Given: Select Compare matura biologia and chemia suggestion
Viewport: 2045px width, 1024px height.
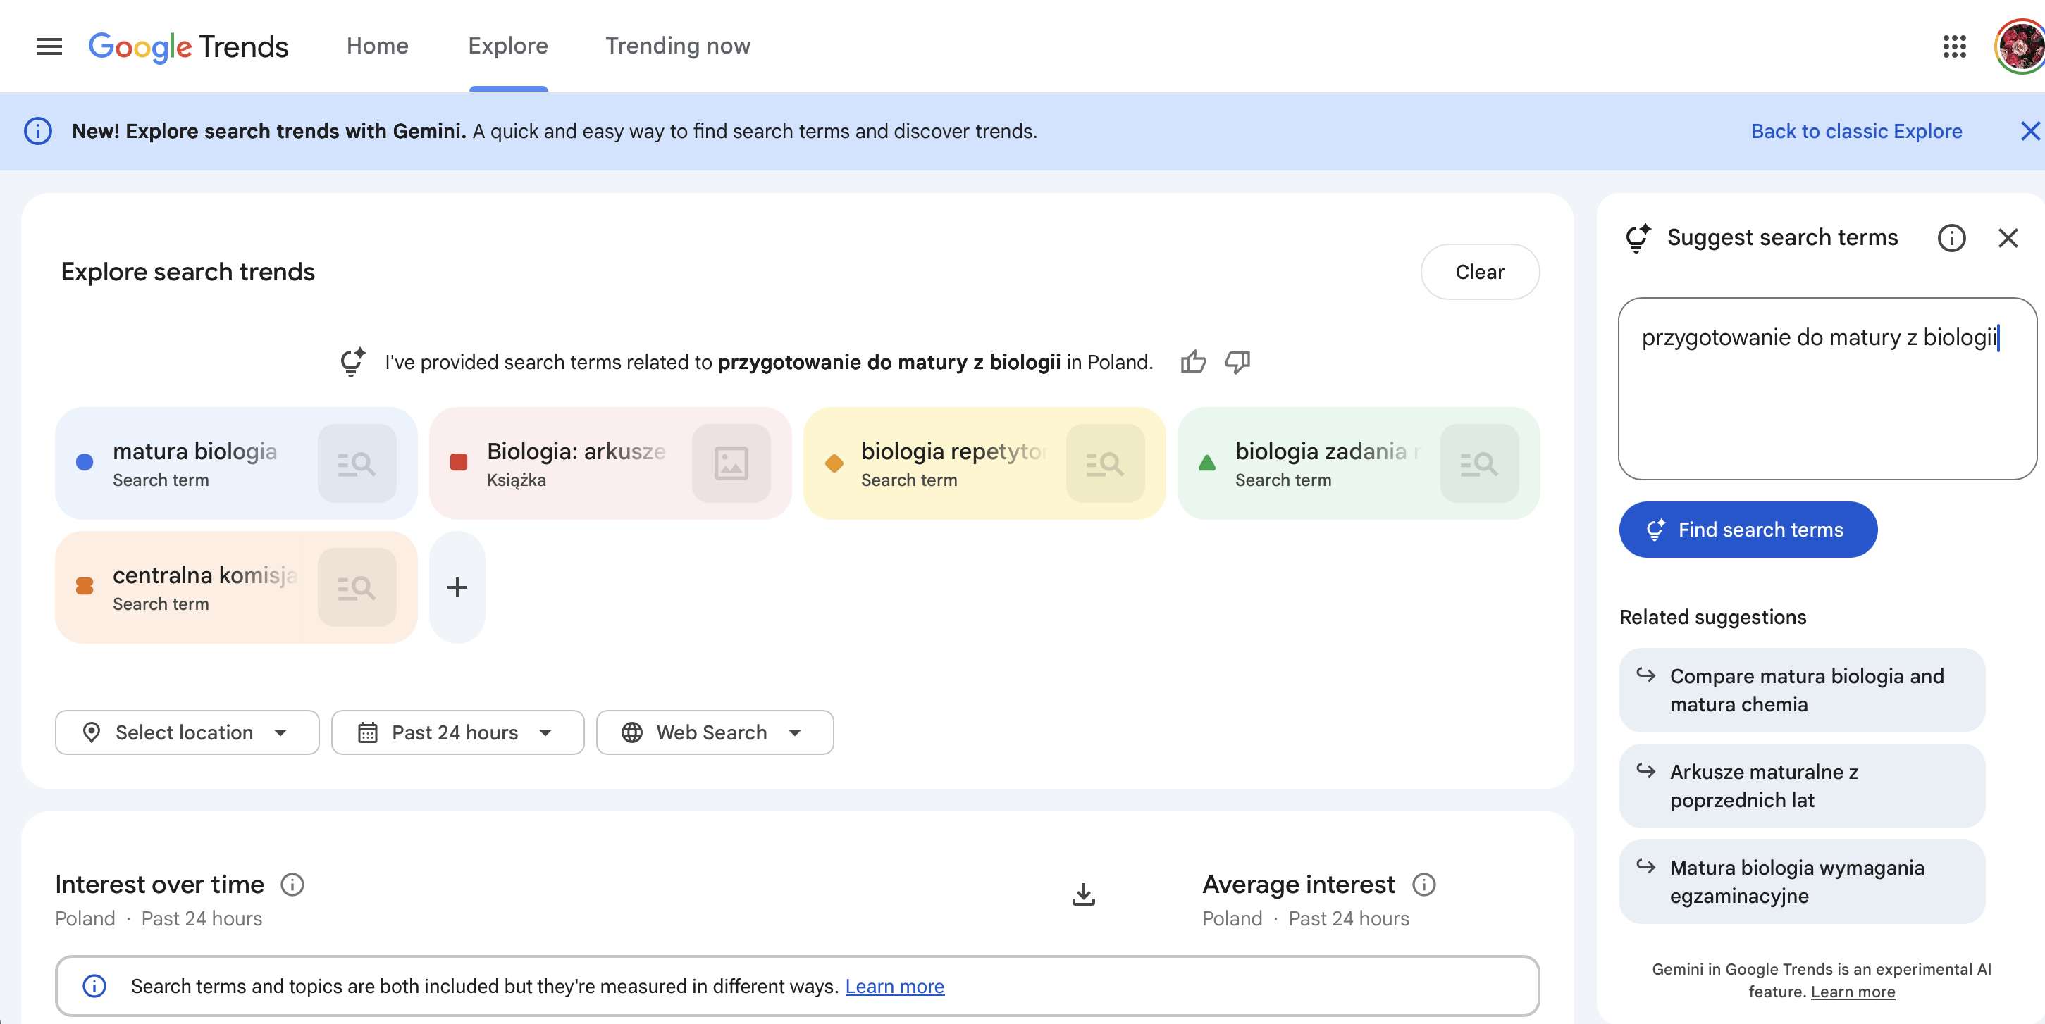Looking at the screenshot, I should (1801, 690).
